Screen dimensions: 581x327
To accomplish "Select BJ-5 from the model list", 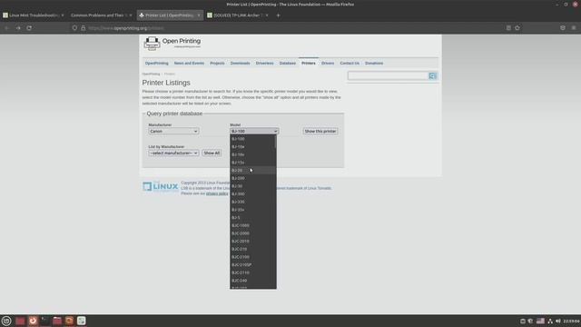I will coord(252,218).
